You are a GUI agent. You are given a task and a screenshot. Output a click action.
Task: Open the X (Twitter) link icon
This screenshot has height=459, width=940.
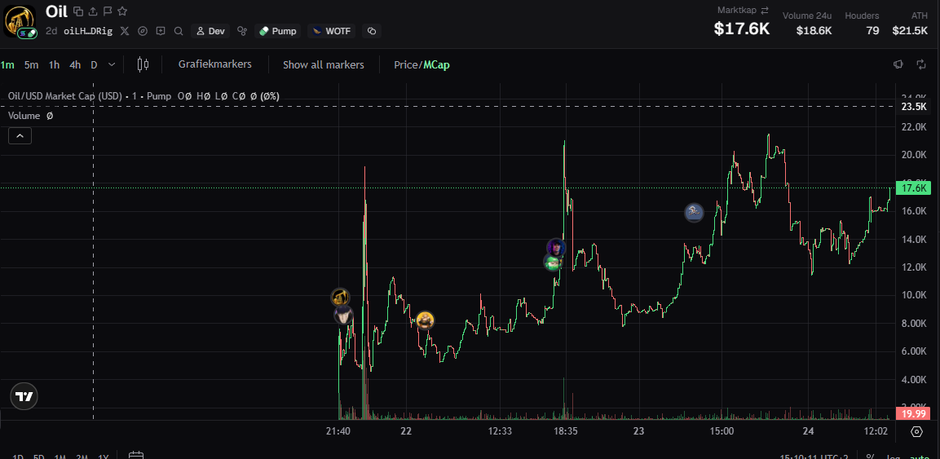125,30
